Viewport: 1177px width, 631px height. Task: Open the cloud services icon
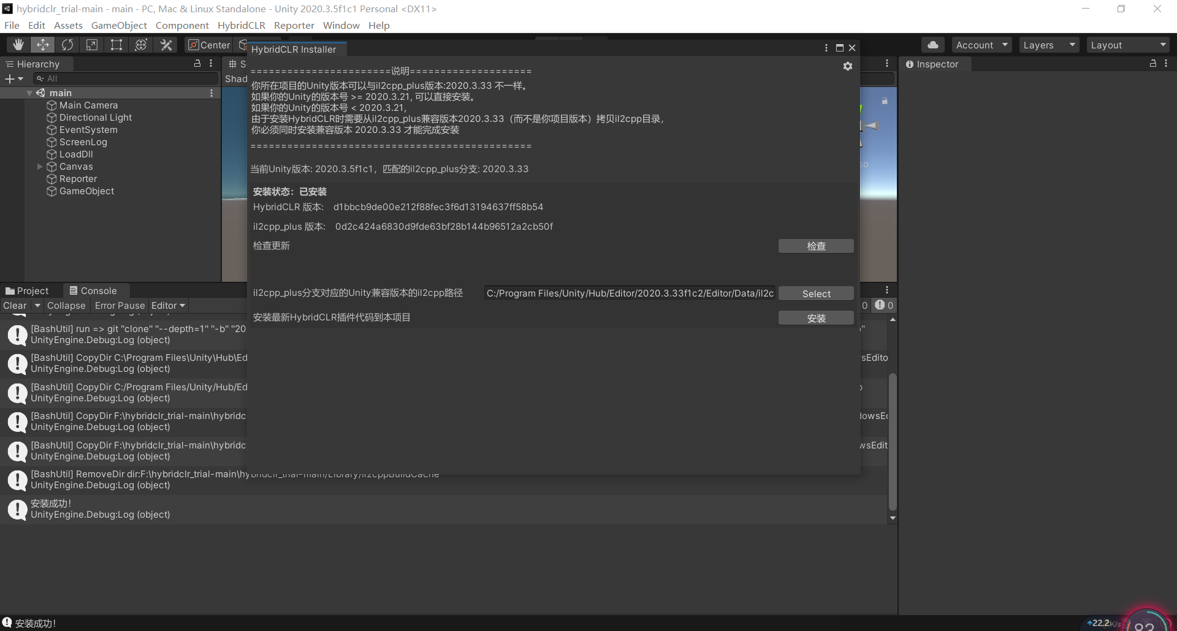tap(933, 45)
